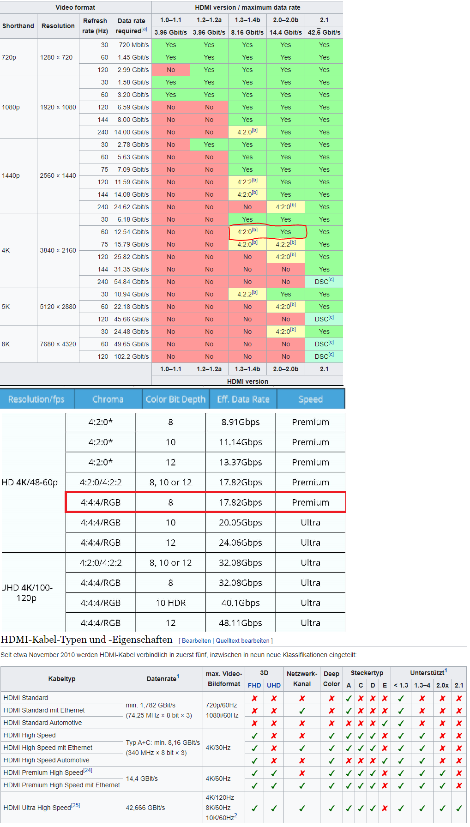
Task: Click the 31.35 Gbit/s data rate cell
Action: coord(132,269)
